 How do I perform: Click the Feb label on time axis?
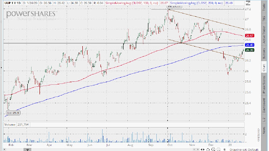click(x=11, y=145)
